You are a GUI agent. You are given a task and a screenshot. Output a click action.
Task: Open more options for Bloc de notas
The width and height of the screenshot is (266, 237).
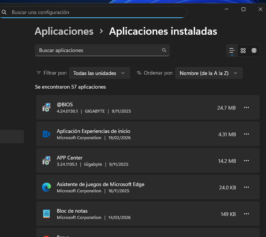[x=246, y=214]
